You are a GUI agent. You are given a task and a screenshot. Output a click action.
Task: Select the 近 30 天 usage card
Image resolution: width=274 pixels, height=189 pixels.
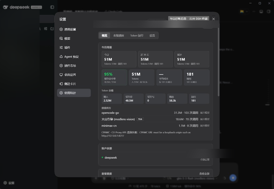155,59
